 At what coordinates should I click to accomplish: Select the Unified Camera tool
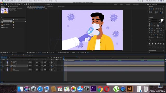click(x=13, y=4)
